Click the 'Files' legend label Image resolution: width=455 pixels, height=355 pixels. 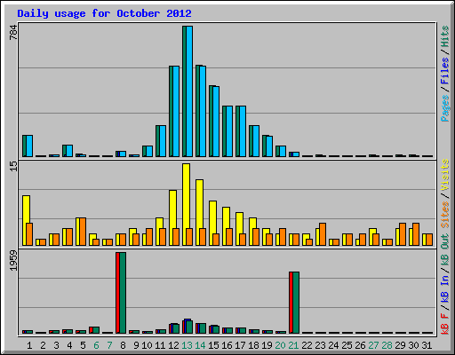[444, 70]
